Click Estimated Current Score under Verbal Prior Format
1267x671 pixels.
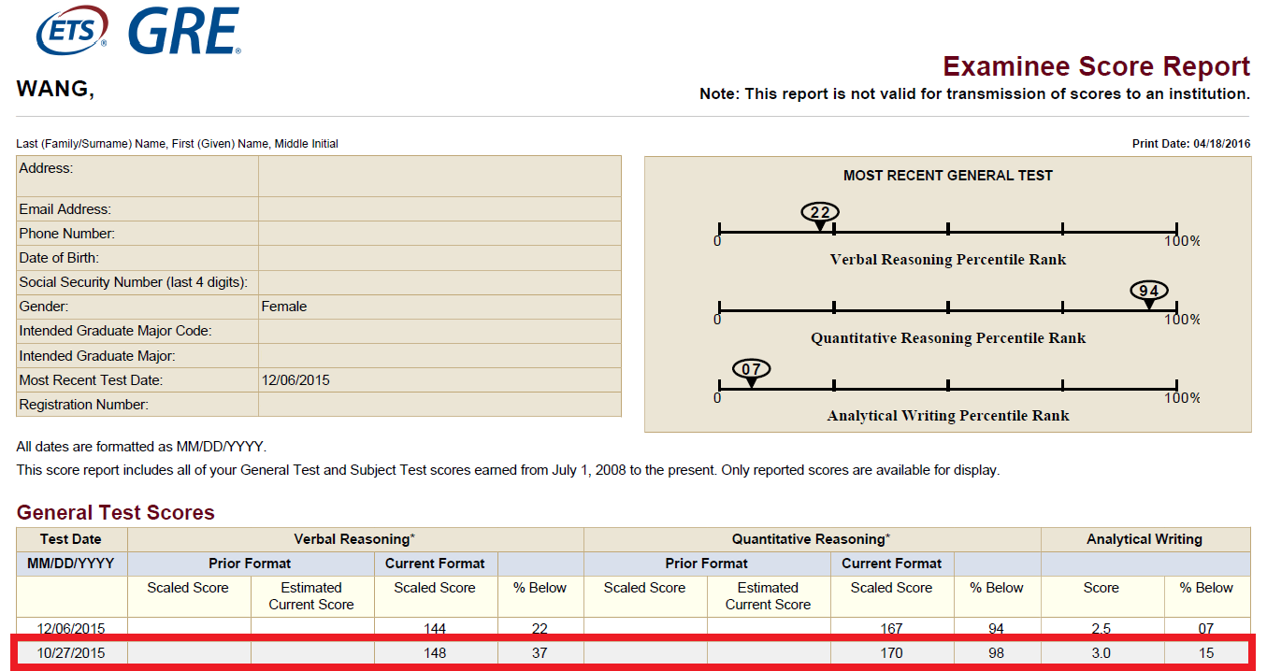311,596
